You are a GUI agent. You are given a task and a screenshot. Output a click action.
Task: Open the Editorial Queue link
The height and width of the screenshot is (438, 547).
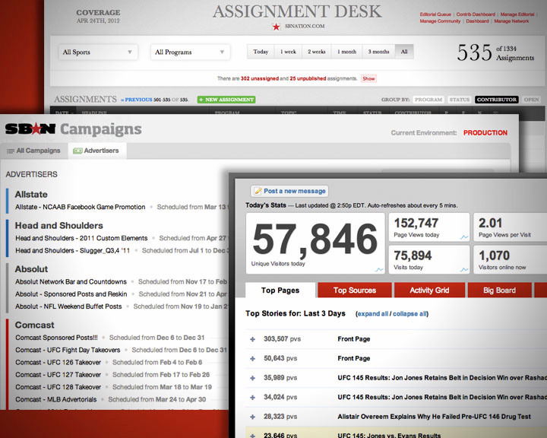(435, 14)
